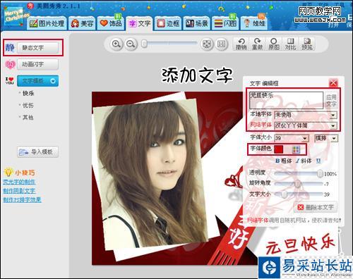Open the 横排 text direction dropdown
Viewport: 353px width, 279px height.
pyautogui.click(x=326, y=138)
